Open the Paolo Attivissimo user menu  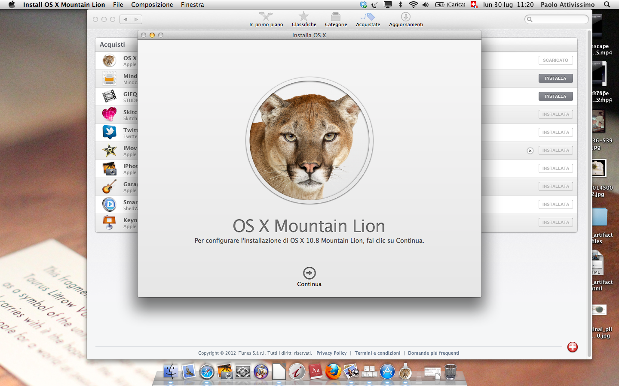tap(567, 5)
